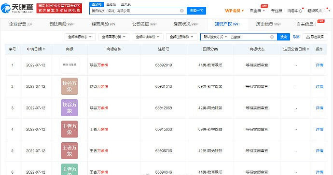Open purple 峡谷万象 trademark thumbnail, row 3
333x175 pixels.
coord(69,108)
